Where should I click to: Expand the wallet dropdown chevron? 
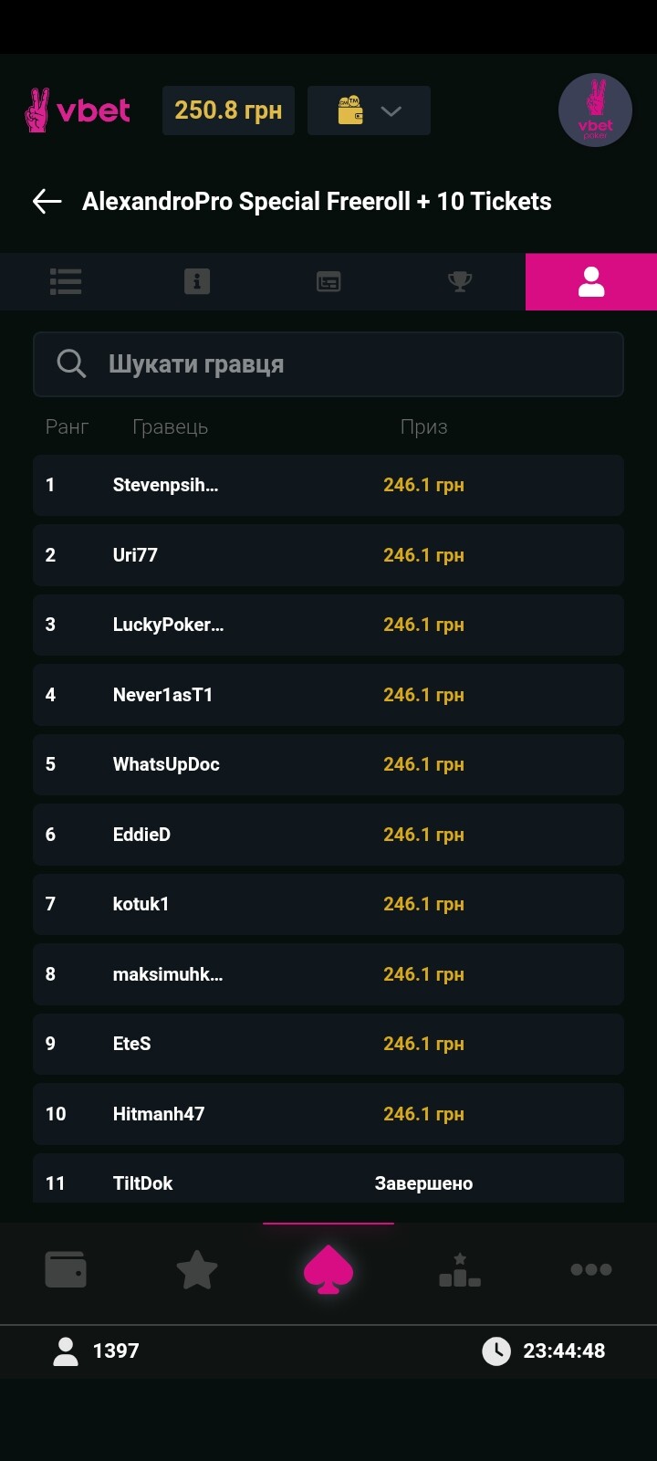(x=391, y=110)
